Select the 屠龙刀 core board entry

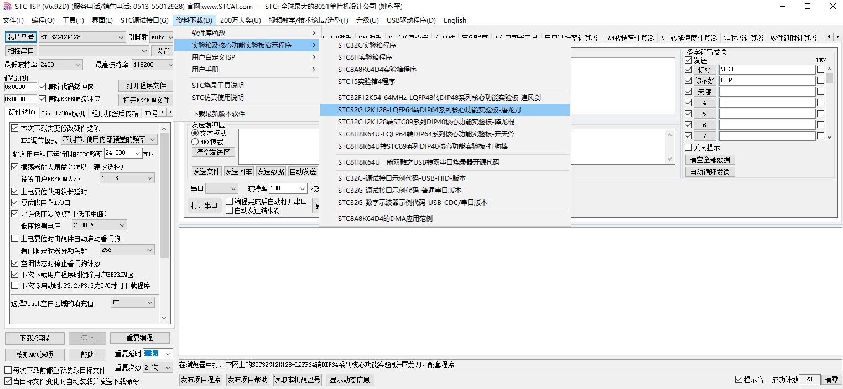pyautogui.click(x=445, y=110)
